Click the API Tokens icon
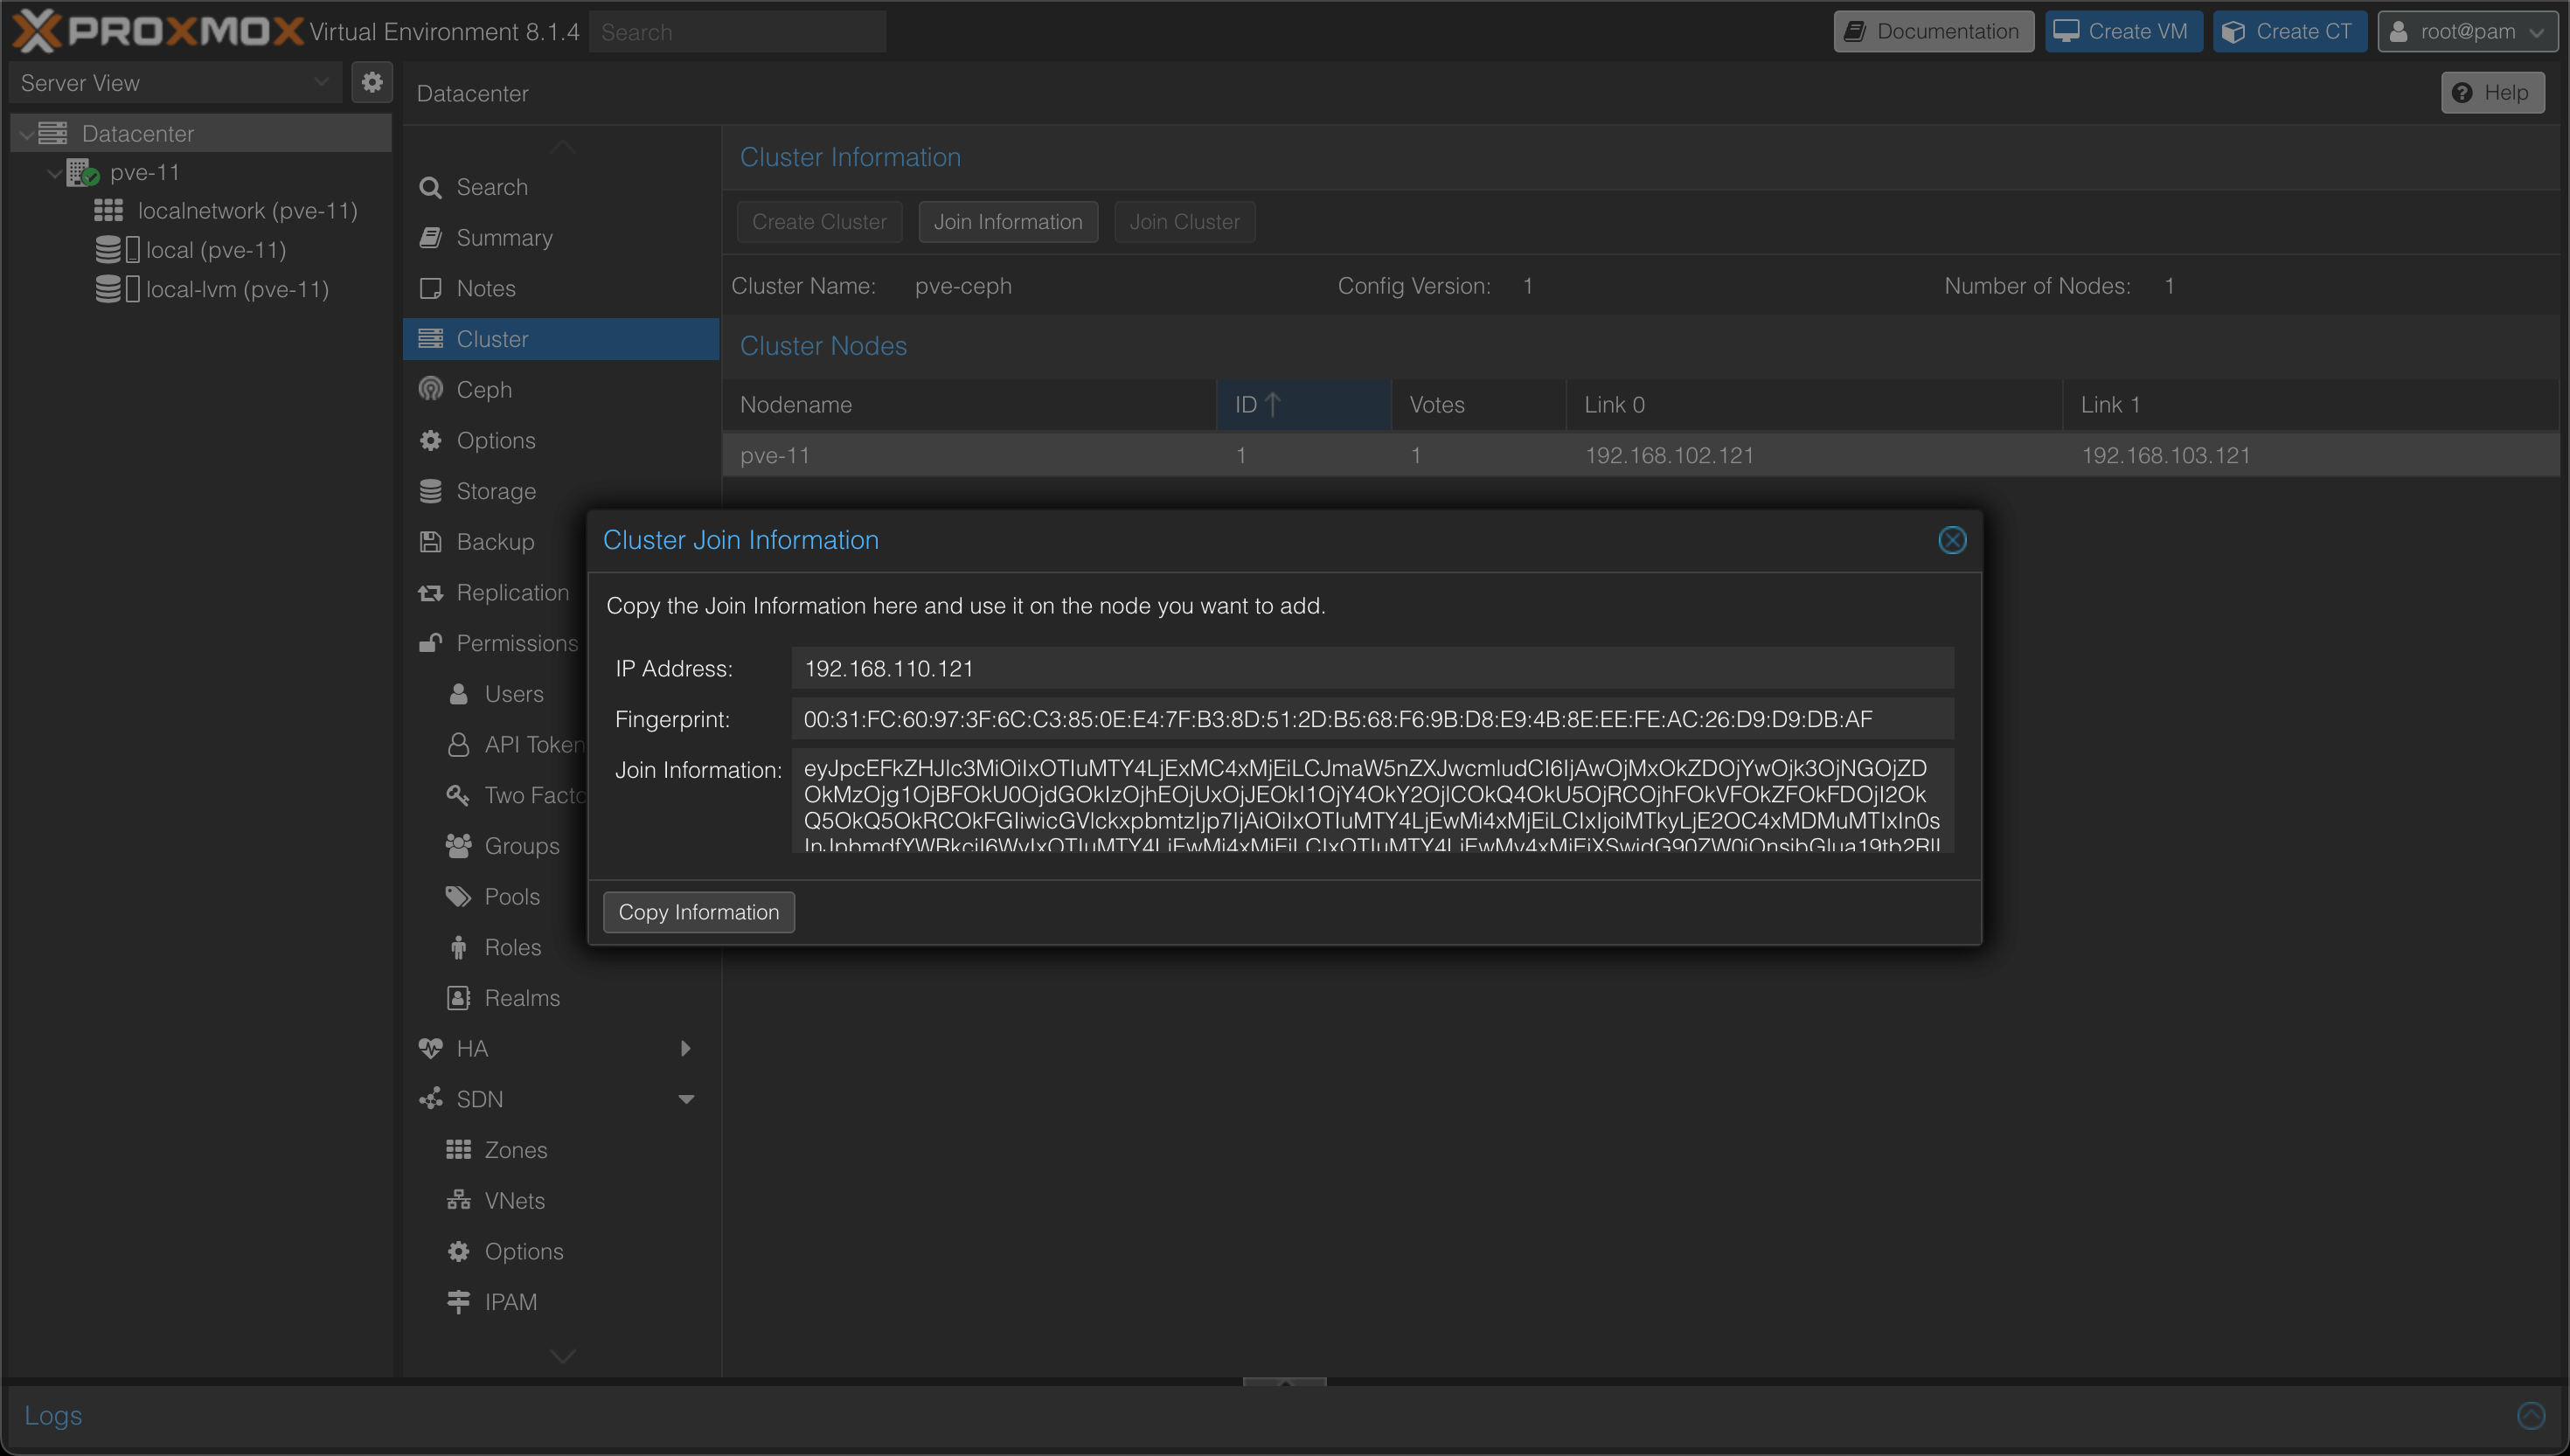This screenshot has height=1456, width=2570. point(459,745)
